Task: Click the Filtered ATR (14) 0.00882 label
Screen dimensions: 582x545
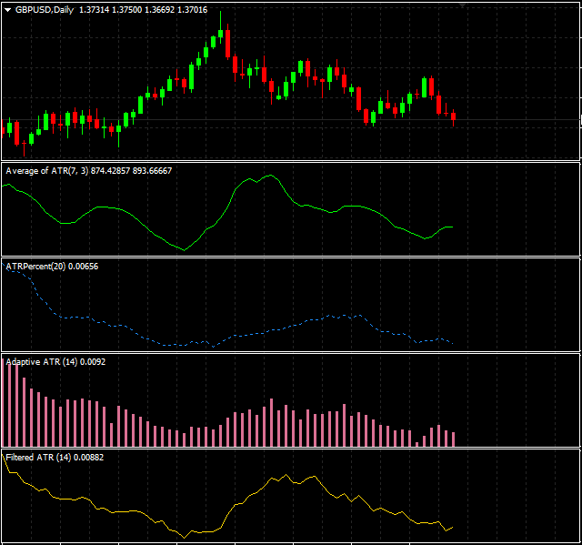Action: (x=55, y=458)
